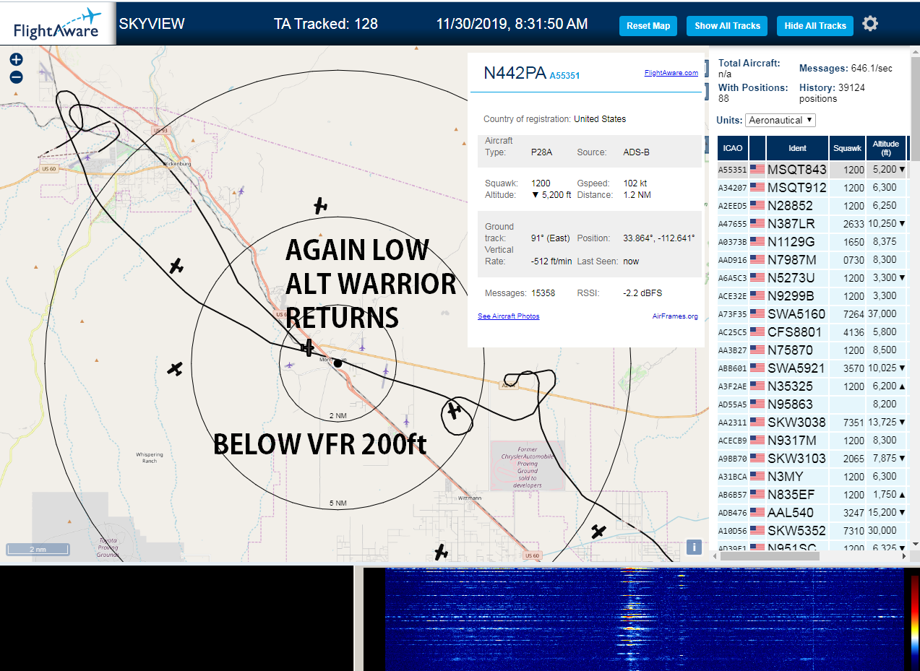Select the N75870 ident in the table

[x=790, y=350]
